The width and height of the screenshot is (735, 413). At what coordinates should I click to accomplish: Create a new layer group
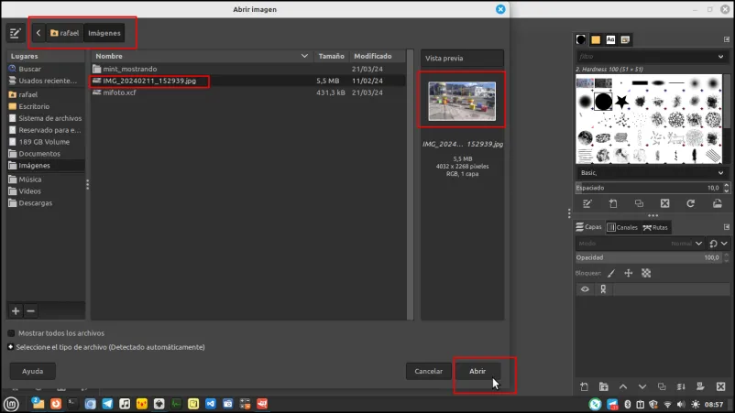604,386
